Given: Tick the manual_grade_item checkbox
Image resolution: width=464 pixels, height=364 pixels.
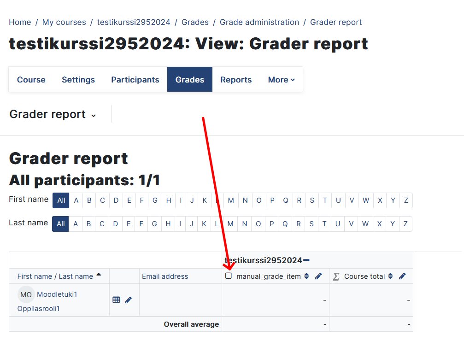Looking at the screenshot, I should click(229, 276).
